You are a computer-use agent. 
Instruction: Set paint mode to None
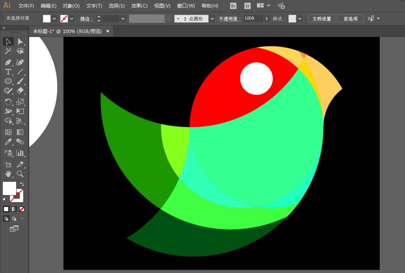22,209
